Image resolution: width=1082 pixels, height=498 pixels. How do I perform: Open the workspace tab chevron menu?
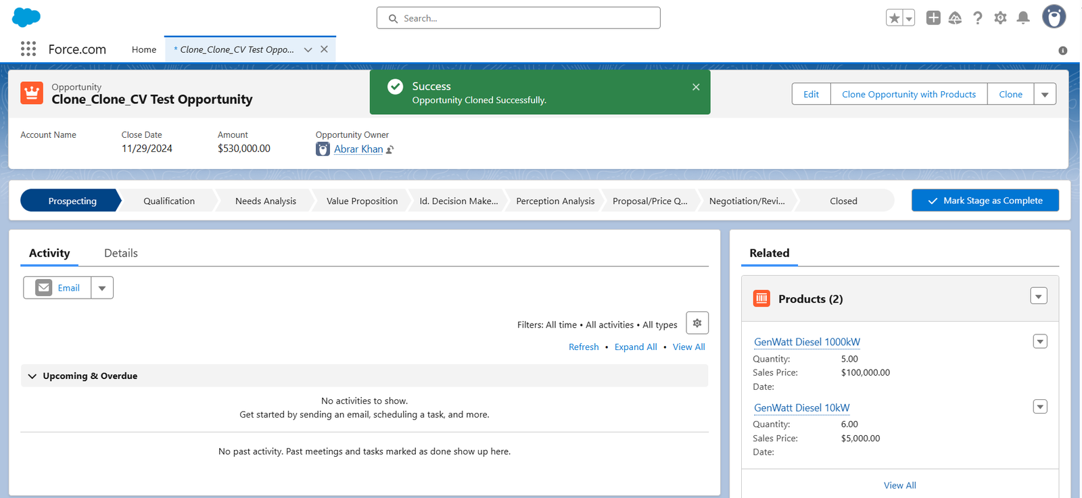point(308,49)
